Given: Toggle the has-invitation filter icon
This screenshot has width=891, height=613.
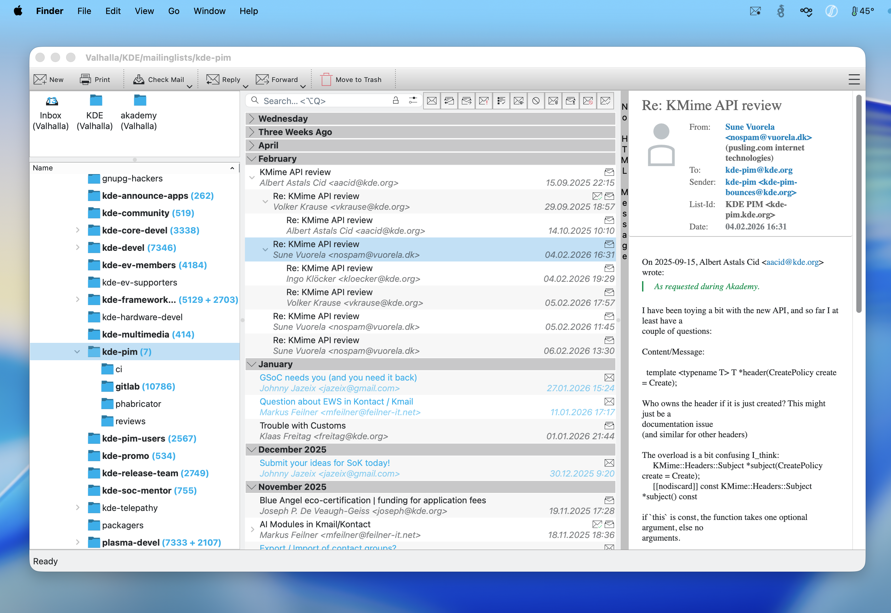Looking at the screenshot, I should point(571,101).
